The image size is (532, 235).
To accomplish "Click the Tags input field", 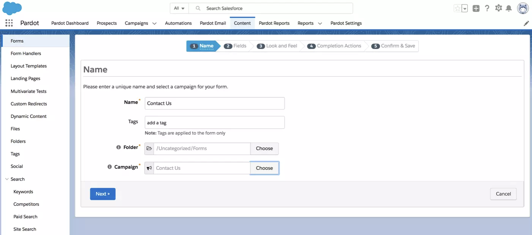I will 215,122.
